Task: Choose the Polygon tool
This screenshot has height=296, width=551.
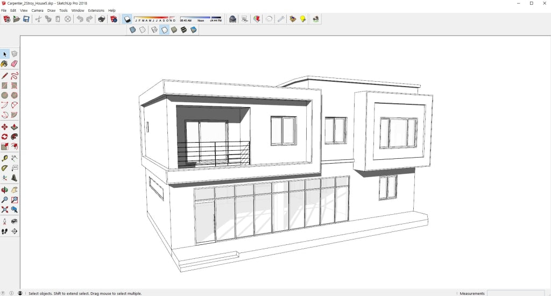Action: [15, 95]
